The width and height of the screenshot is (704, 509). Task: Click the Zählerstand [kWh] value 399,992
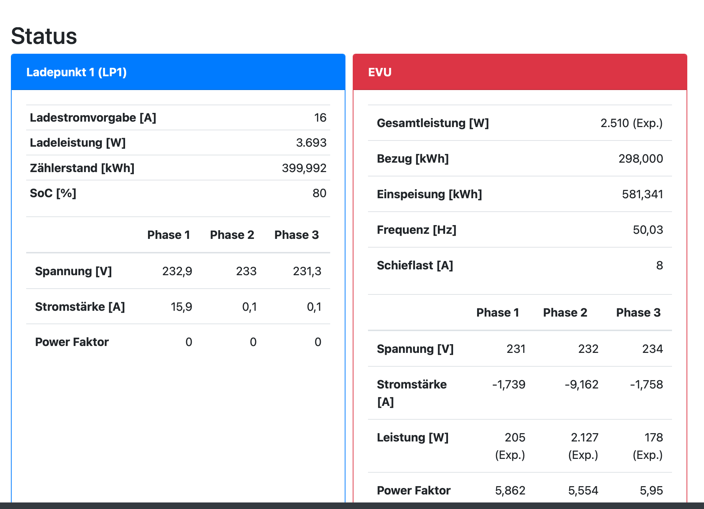click(x=304, y=168)
